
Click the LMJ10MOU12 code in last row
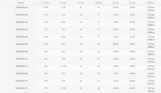coord(22,88)
